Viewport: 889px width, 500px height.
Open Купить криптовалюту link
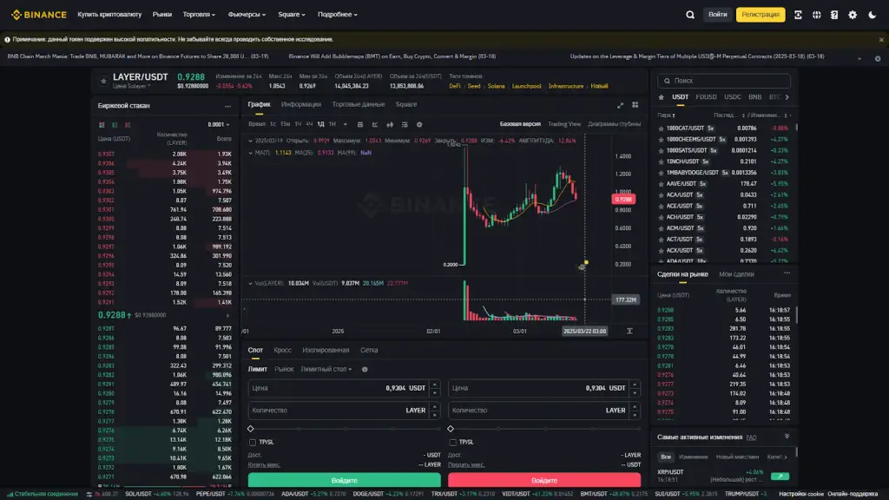[109, 15]
